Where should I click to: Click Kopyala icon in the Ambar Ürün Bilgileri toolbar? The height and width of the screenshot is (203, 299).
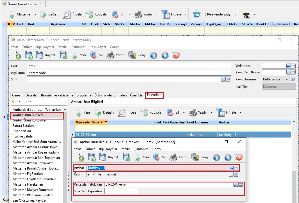pos(144,112)
